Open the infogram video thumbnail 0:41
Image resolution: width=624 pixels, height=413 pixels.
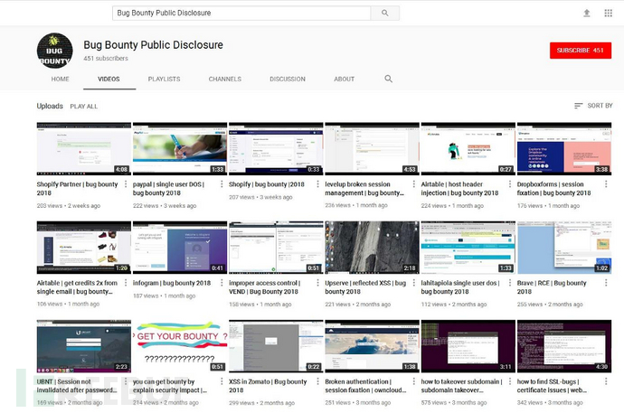179,248
